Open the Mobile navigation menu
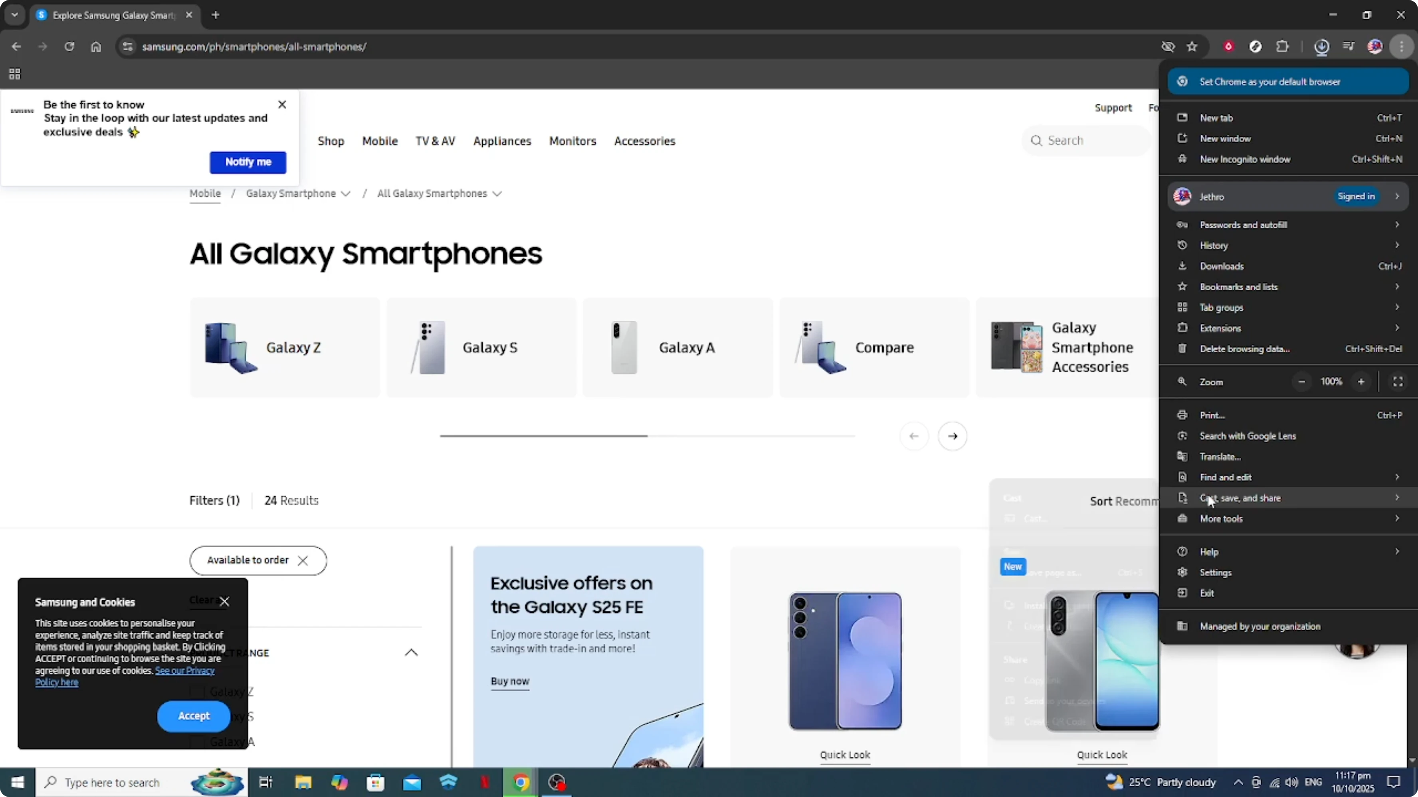This screenshot has width=1418, height=797. [x=380, y=141]
